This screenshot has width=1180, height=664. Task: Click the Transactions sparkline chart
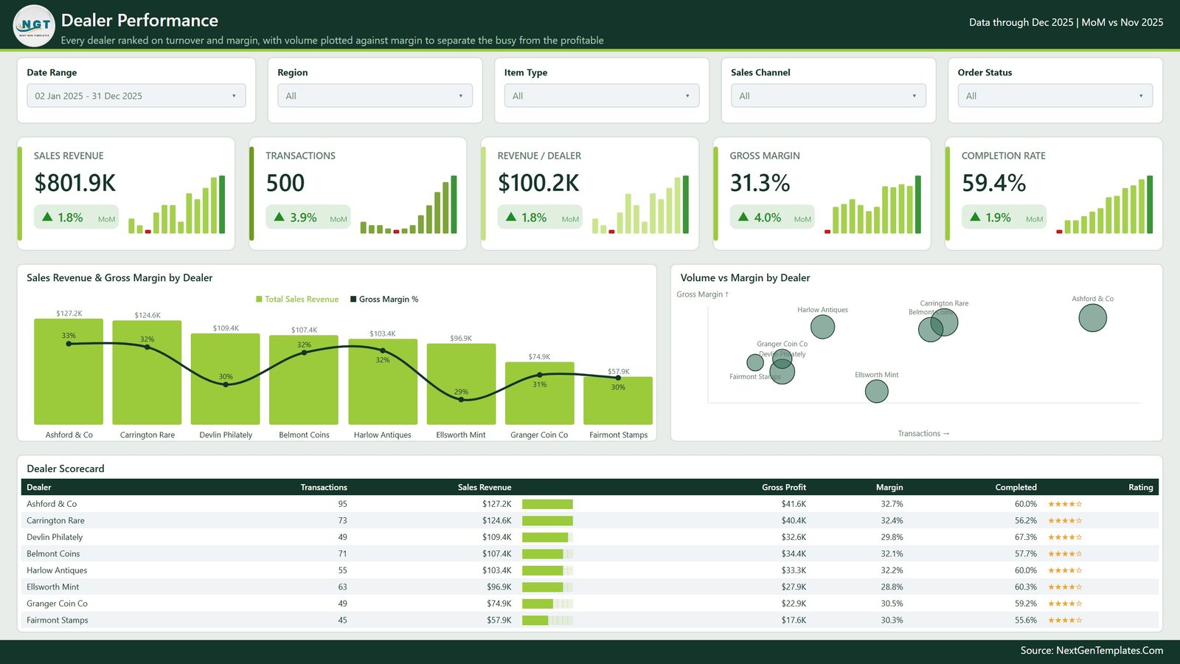click(409, 204)
